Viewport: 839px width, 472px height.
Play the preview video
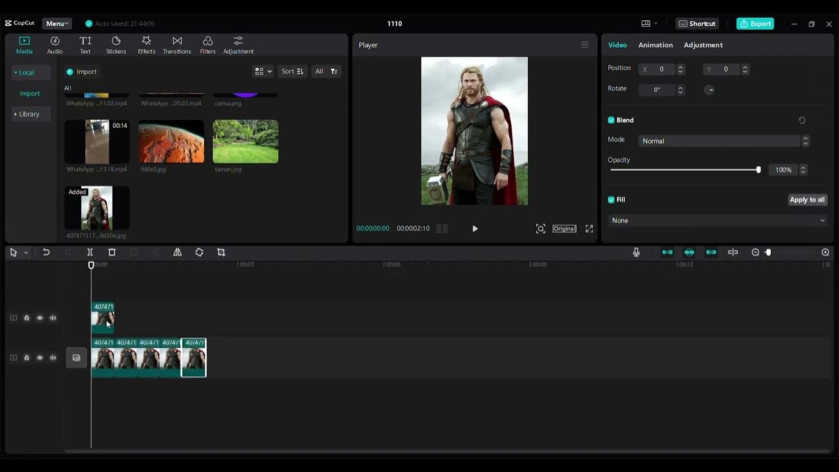(475, 229)
